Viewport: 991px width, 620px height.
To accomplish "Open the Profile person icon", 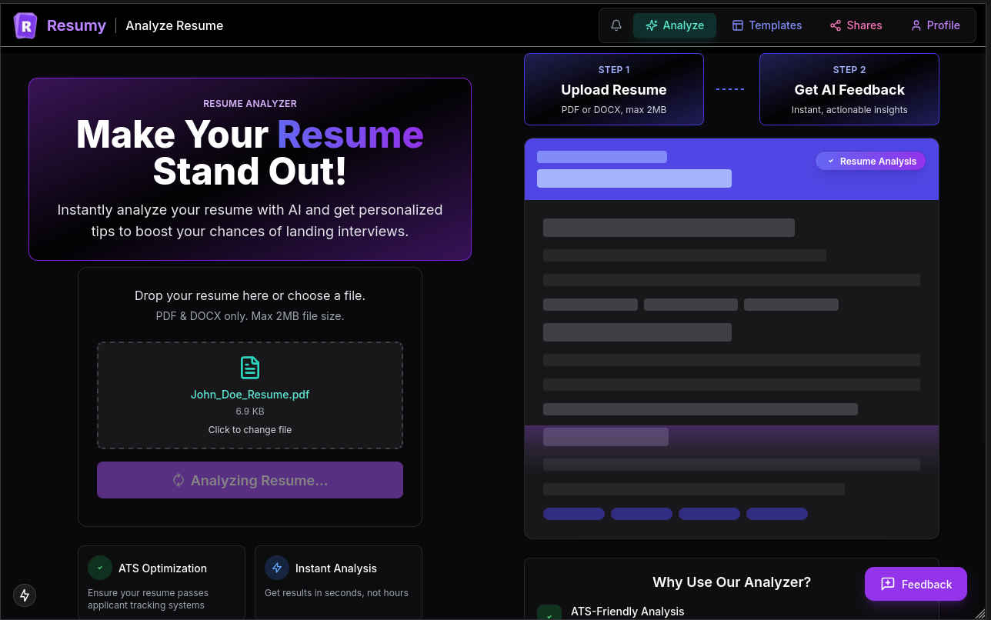I will pos(916,25).
